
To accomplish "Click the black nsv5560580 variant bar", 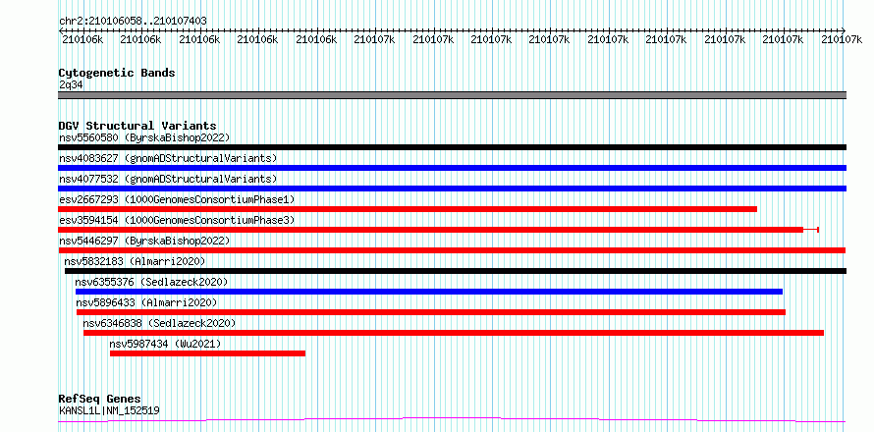I will (452, 147).
